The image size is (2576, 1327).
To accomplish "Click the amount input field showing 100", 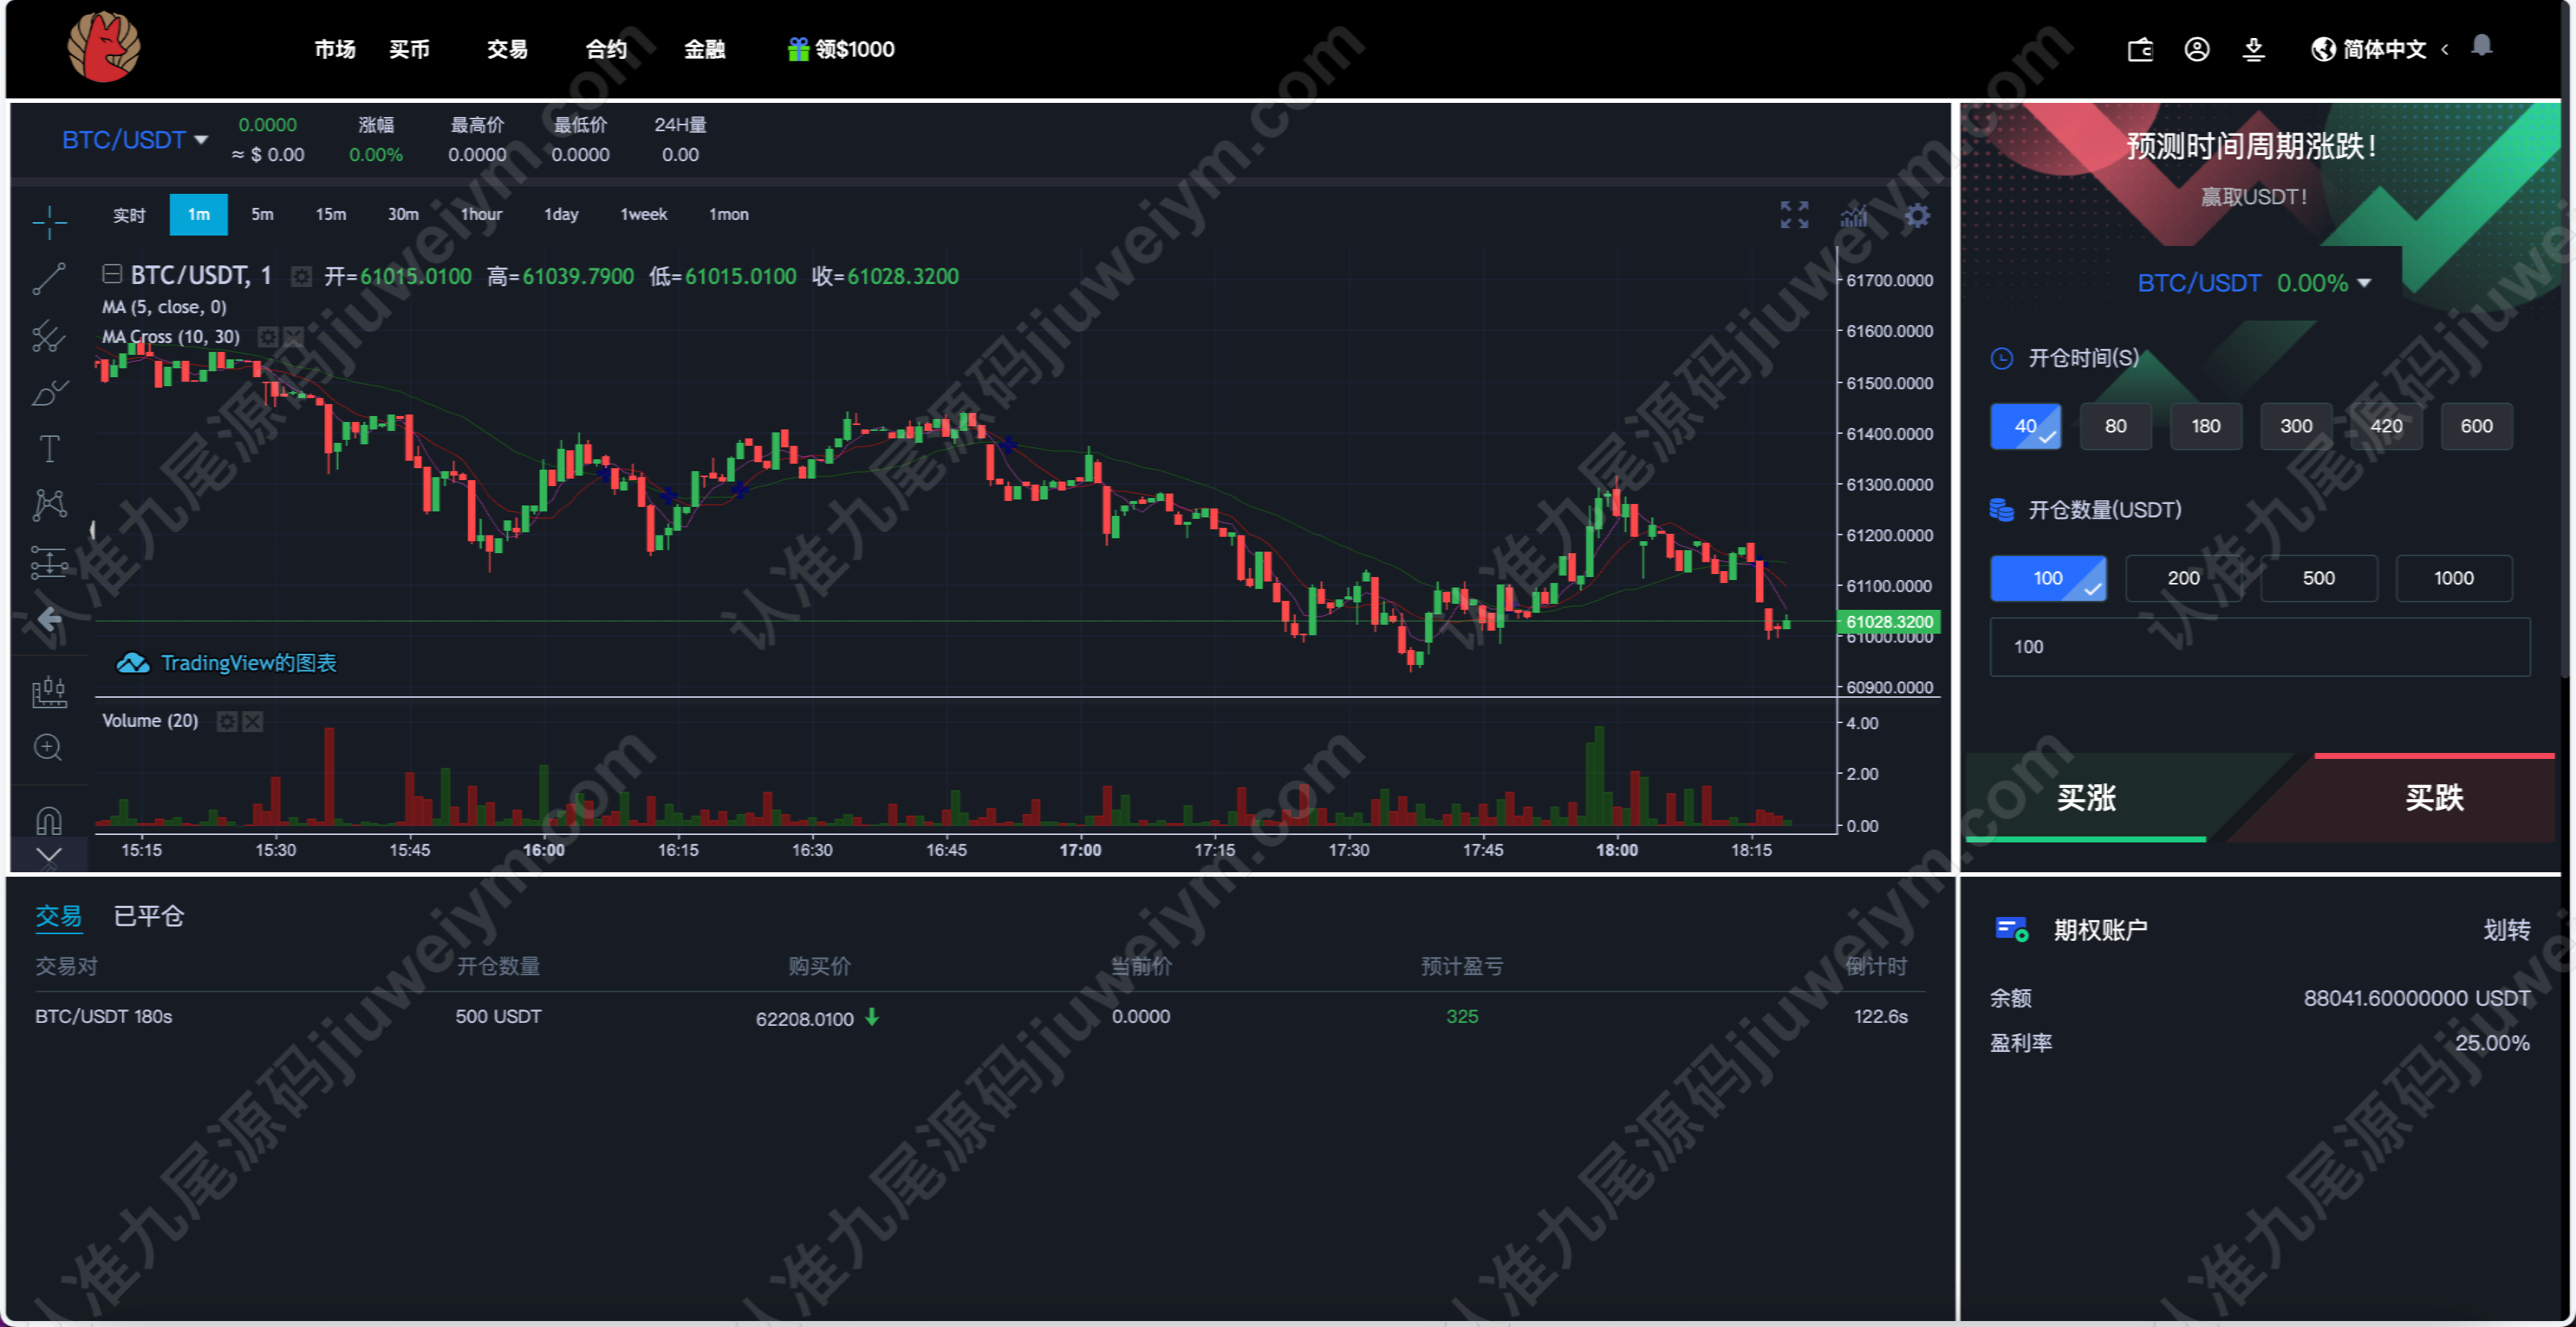I will (2260, 647).
